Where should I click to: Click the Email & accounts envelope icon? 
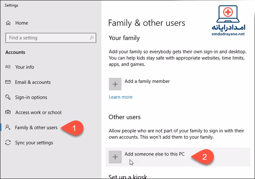8,82
